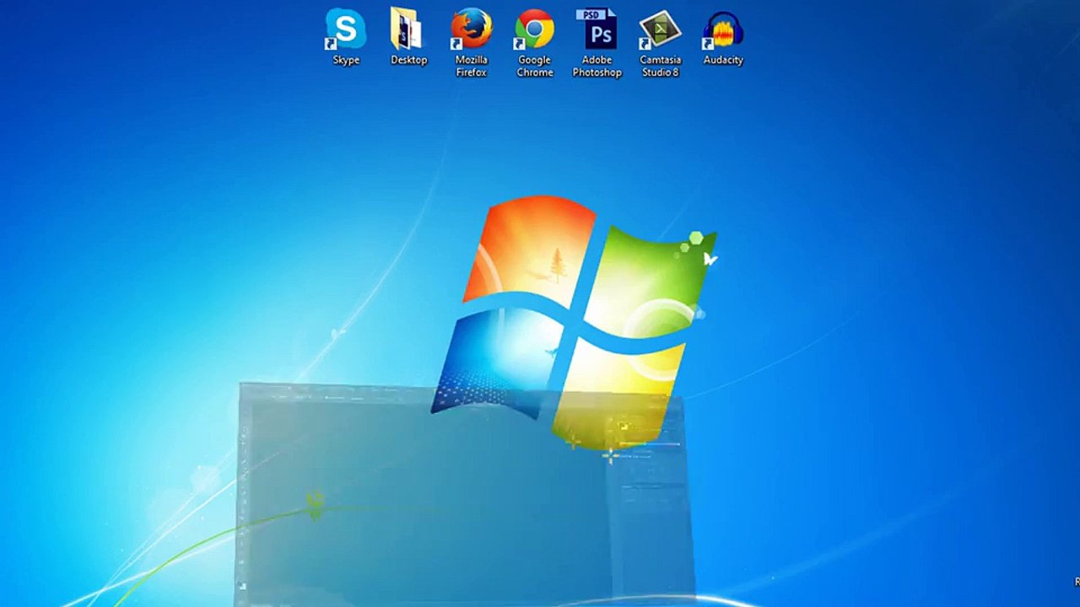Image resolution: width=1080 pixels, height=607 pixels.
Task: Select the 'Skype' icon label
Action: (x=346, y=60)
